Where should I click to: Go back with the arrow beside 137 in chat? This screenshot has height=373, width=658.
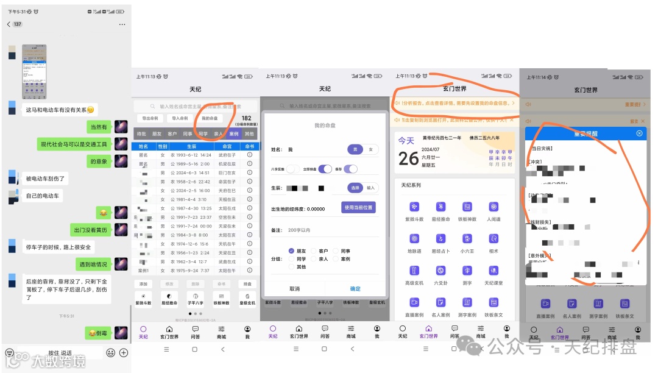(9, 24)
